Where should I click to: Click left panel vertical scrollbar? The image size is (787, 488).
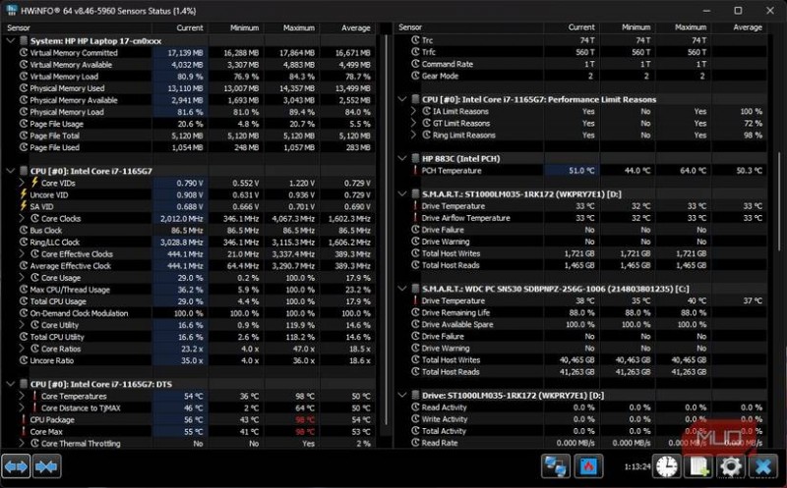click(387, 229)
